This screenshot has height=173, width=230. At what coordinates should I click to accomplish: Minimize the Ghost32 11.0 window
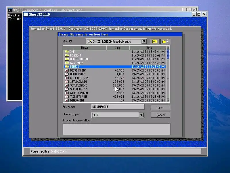194,14
